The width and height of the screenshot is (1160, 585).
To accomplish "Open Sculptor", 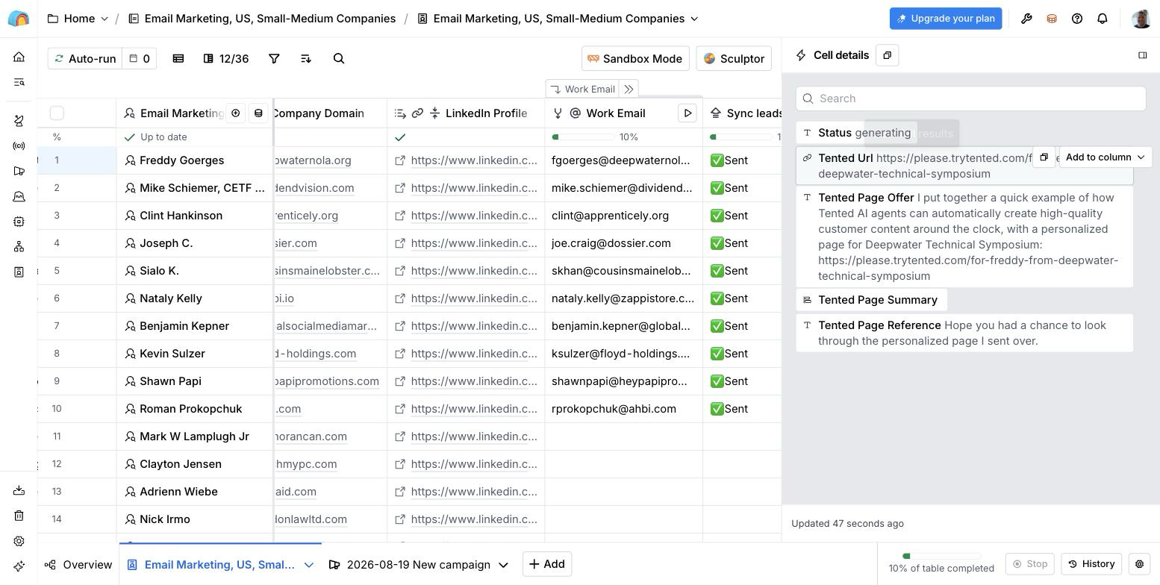I will pos(734,58).
